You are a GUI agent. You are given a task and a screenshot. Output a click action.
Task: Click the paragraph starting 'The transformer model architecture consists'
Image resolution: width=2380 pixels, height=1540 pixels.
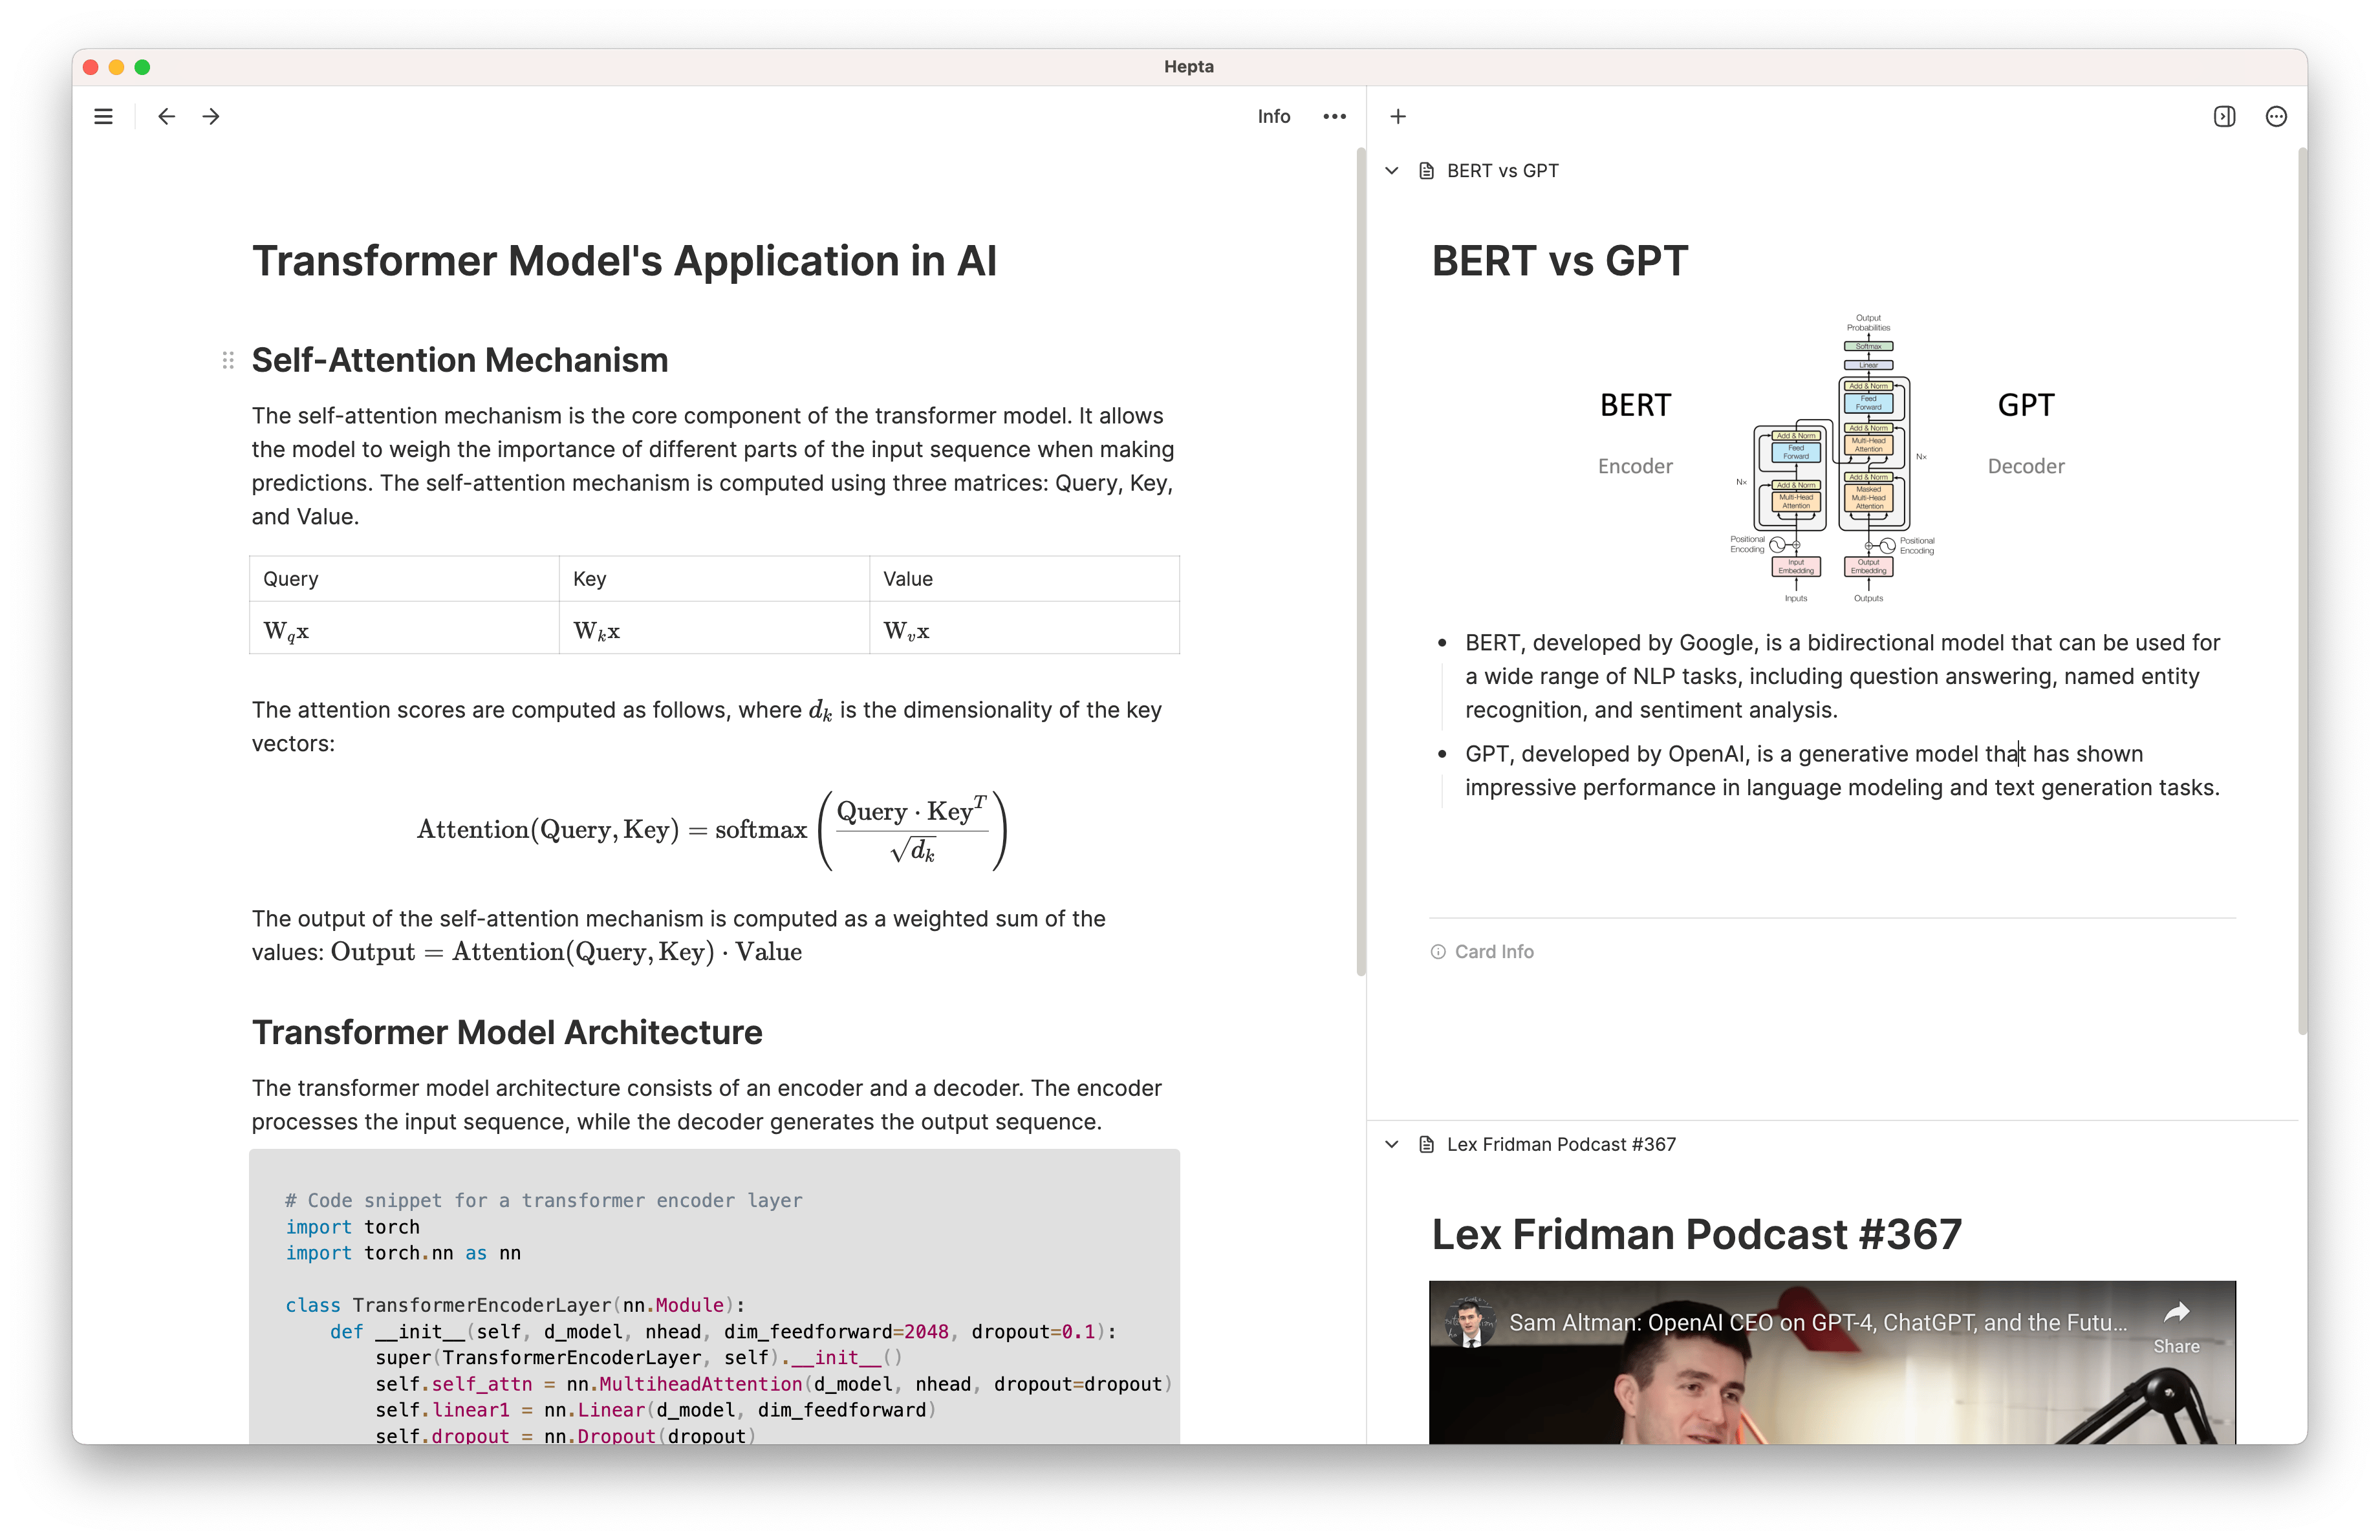coord(707,1104)
